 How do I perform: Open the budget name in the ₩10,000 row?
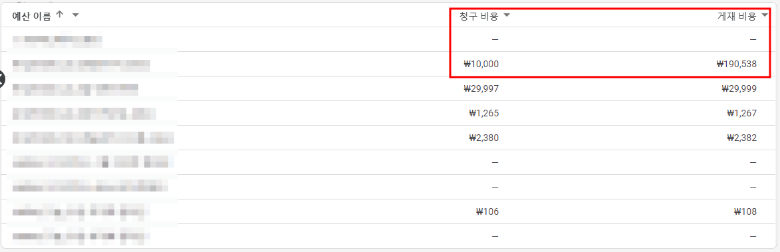click(x=81, y=64)
